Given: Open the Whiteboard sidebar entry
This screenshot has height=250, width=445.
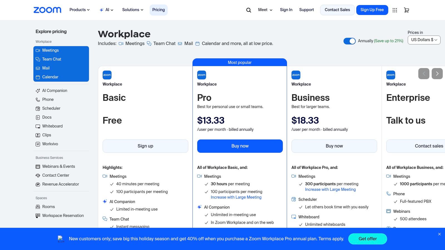Looking at the screenshot, I should tap(52, 126).
